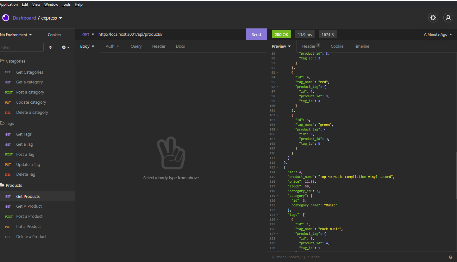Switch to the response Header tab

click(x=308, y=46)
